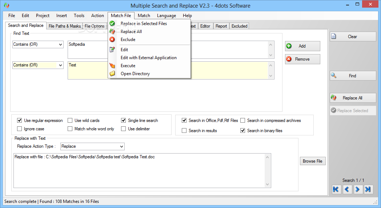Switch to File Options tab
Image resolution: width=381 pixels, height=208 pixels.
tap(95, 26)
